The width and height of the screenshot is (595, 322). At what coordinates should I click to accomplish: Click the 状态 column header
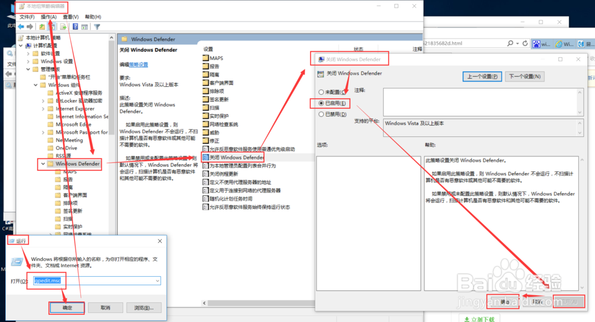tap(358, 49)
